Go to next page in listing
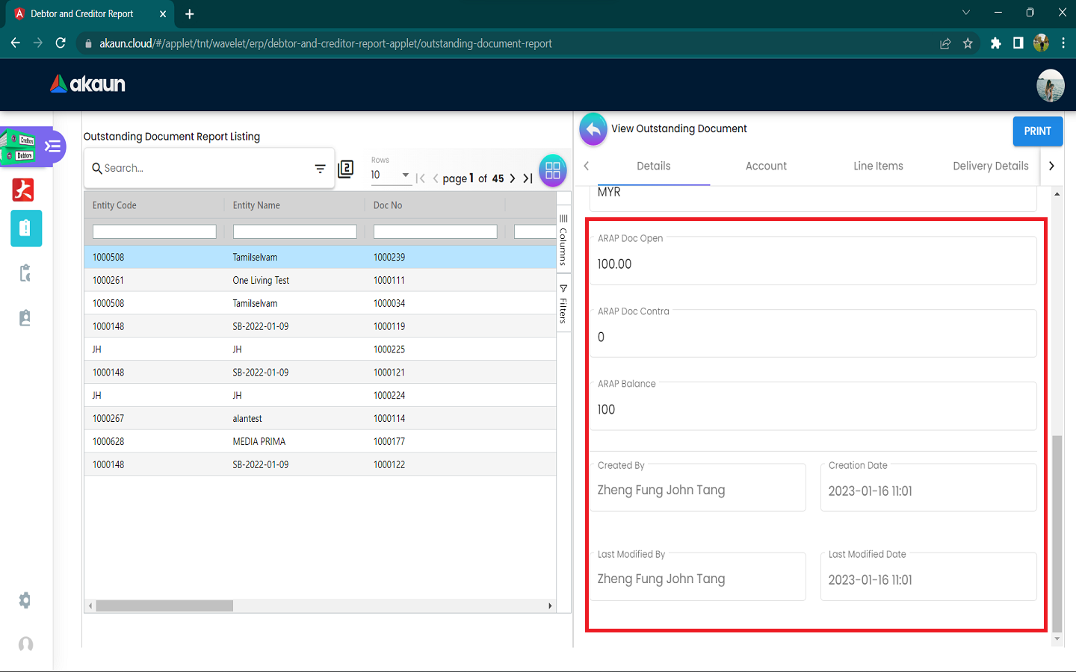 pos(513,178)
